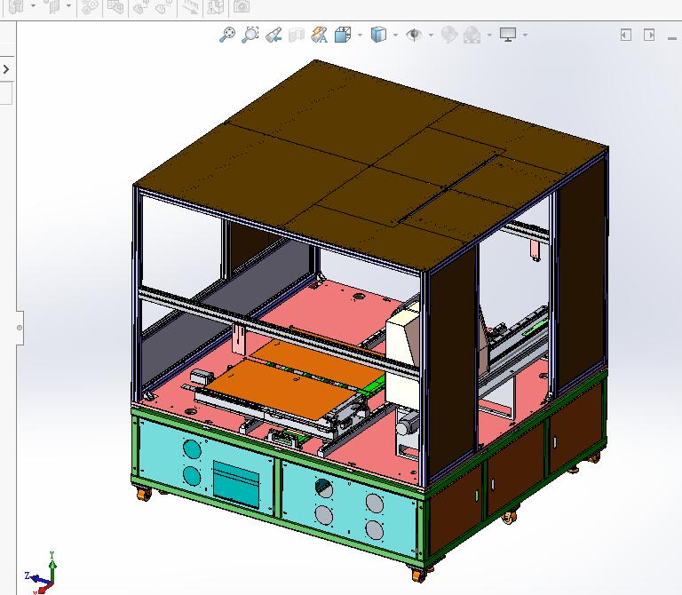Click the Display Style icon

point(378,35)
